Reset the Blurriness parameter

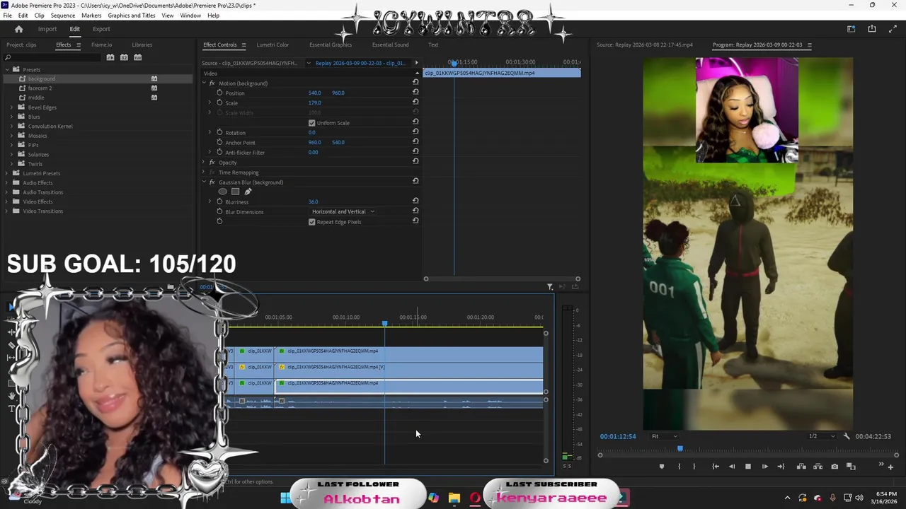coord(415,201)
